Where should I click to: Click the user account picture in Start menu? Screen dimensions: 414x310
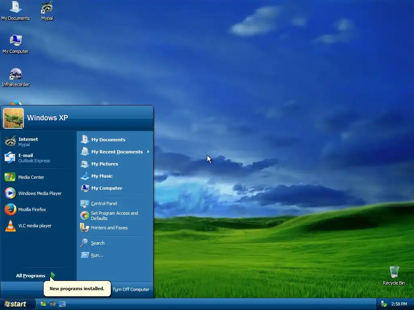(x=13, y=118)
